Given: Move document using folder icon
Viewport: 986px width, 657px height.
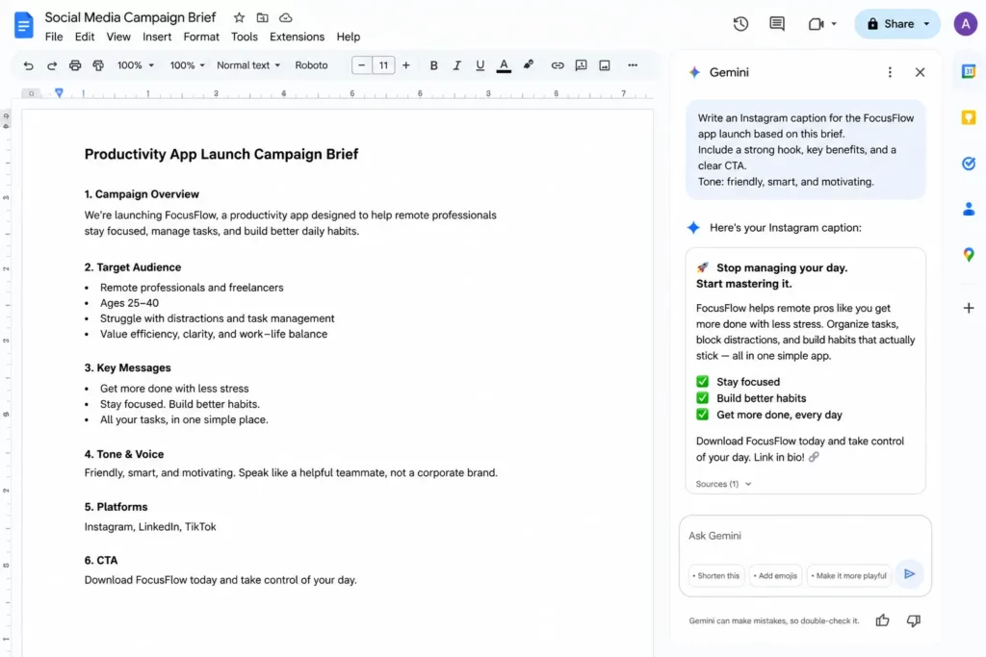Looking at the screenshot, I should (x=262, y=17).
